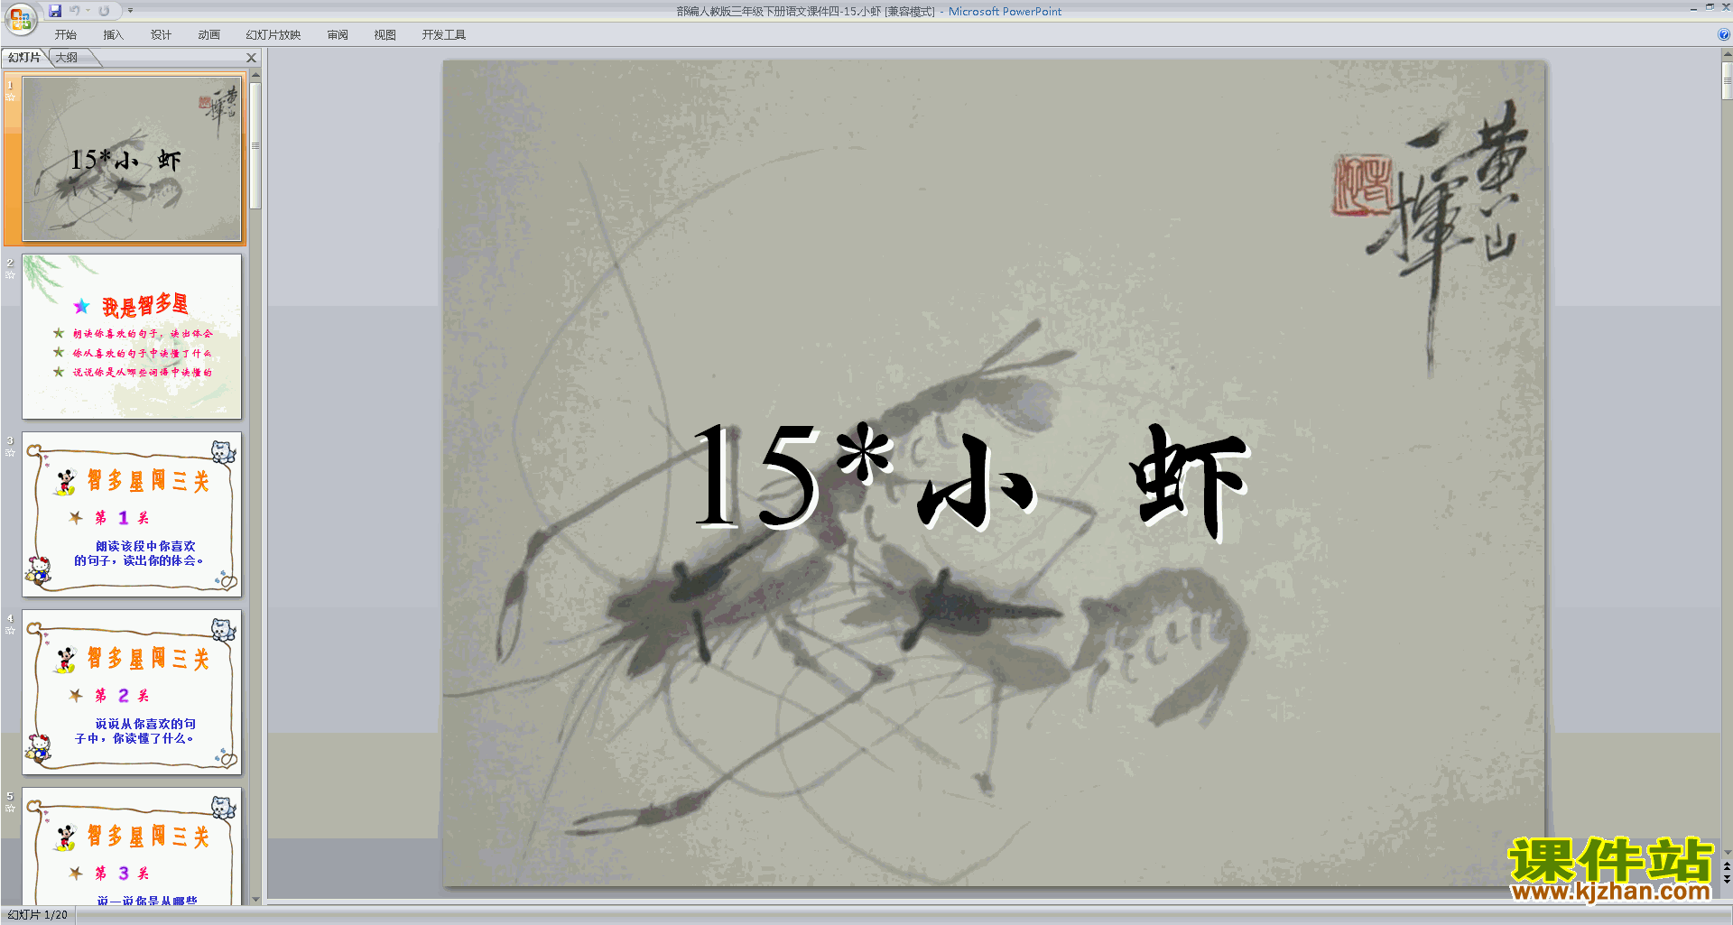Save the presentation with the floppy icon
Image resolution: width=1733 pixels, height=925 pixels.
tap(55, 11)
